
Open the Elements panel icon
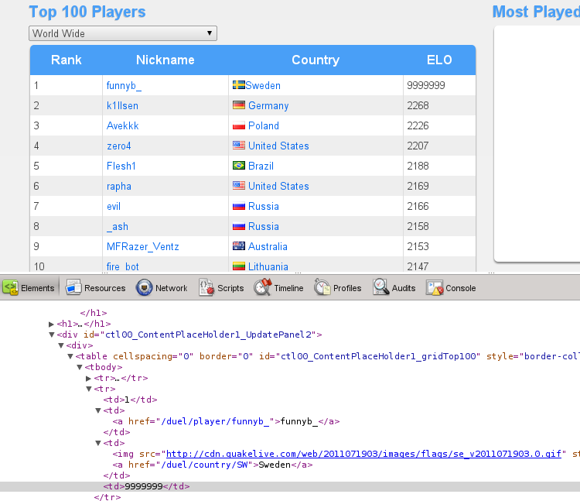click(x=11, y=288)
